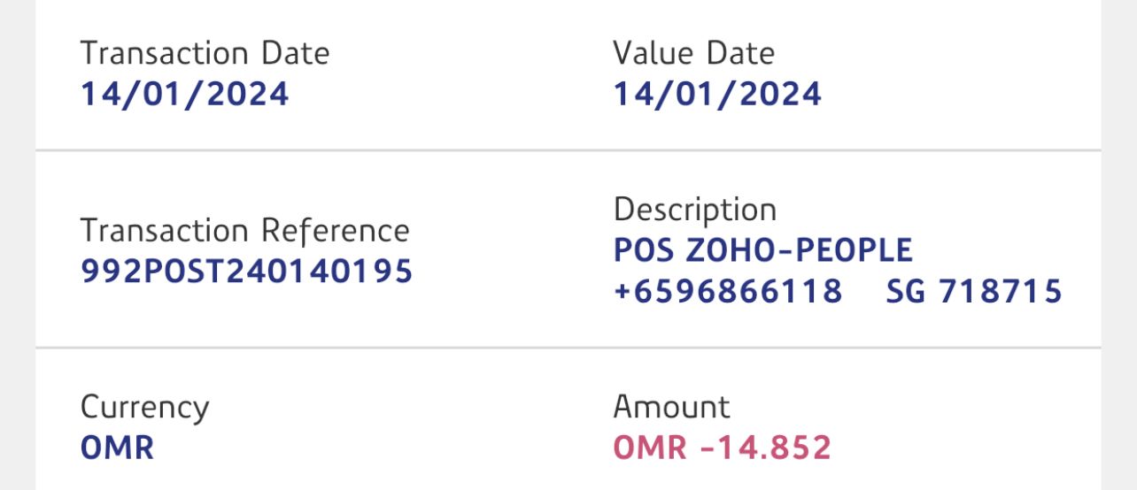Select the red OMR -14.852 amount

[x=722, y=448]
